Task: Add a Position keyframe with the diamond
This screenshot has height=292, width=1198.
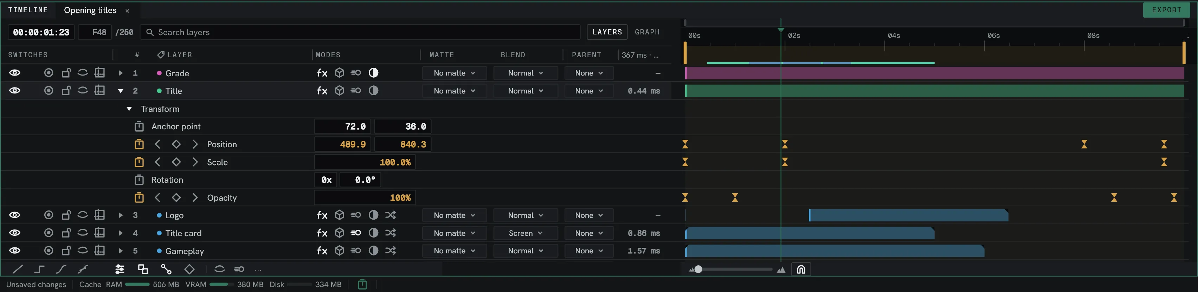Action: pyautogui.click(x=176, y=144)
